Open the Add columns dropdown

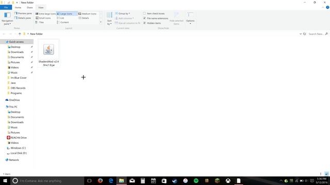point(124,18)
